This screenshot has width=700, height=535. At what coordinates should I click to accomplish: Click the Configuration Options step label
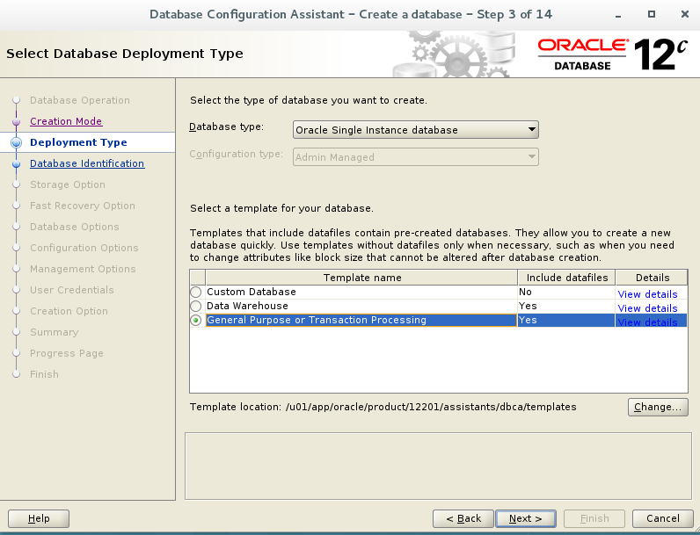coord(84,248)
